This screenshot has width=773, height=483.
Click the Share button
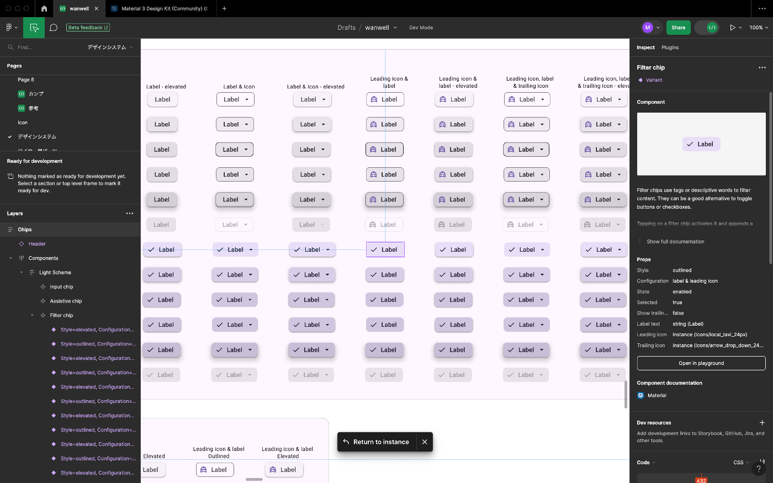[x=679, y=28]
